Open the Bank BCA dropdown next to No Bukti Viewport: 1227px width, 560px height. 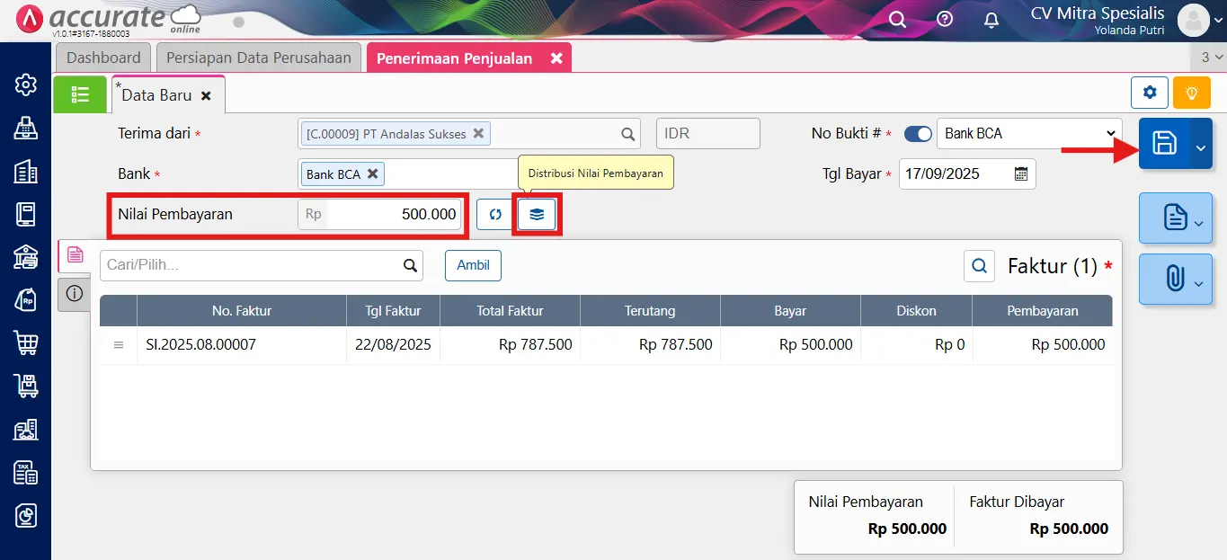tap(1028, 132)
